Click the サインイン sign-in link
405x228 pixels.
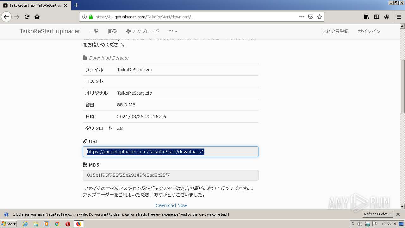tap(369, 31)
